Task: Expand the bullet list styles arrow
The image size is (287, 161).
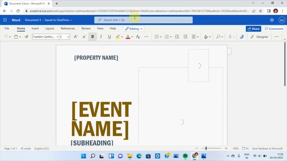Action: point(161,37)
